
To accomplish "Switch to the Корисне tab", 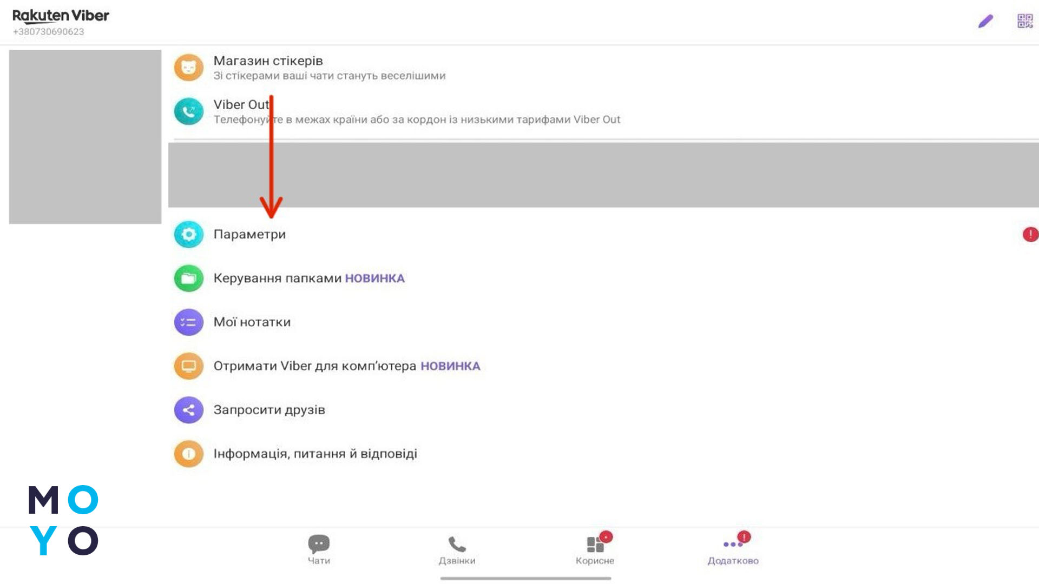I will (x=595, y=549).
